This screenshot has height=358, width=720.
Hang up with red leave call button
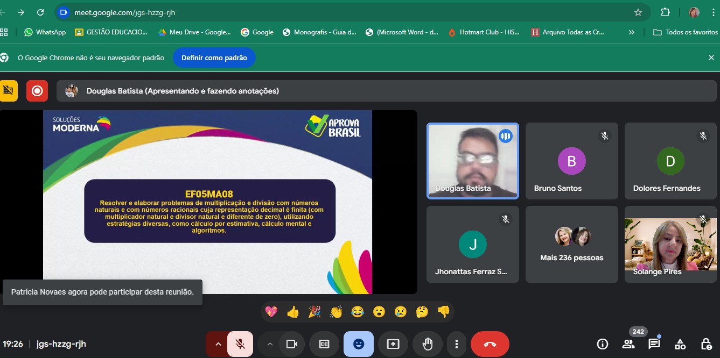pyautogui.click(x=490, y=344)
